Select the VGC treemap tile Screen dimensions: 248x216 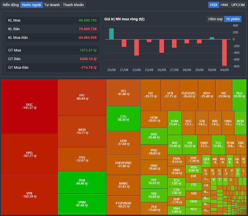coord(189,123)
